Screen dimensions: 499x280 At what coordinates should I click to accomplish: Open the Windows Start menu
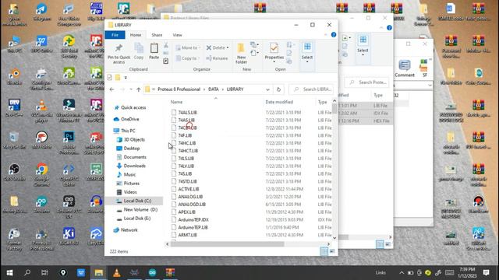coord(9,273)
